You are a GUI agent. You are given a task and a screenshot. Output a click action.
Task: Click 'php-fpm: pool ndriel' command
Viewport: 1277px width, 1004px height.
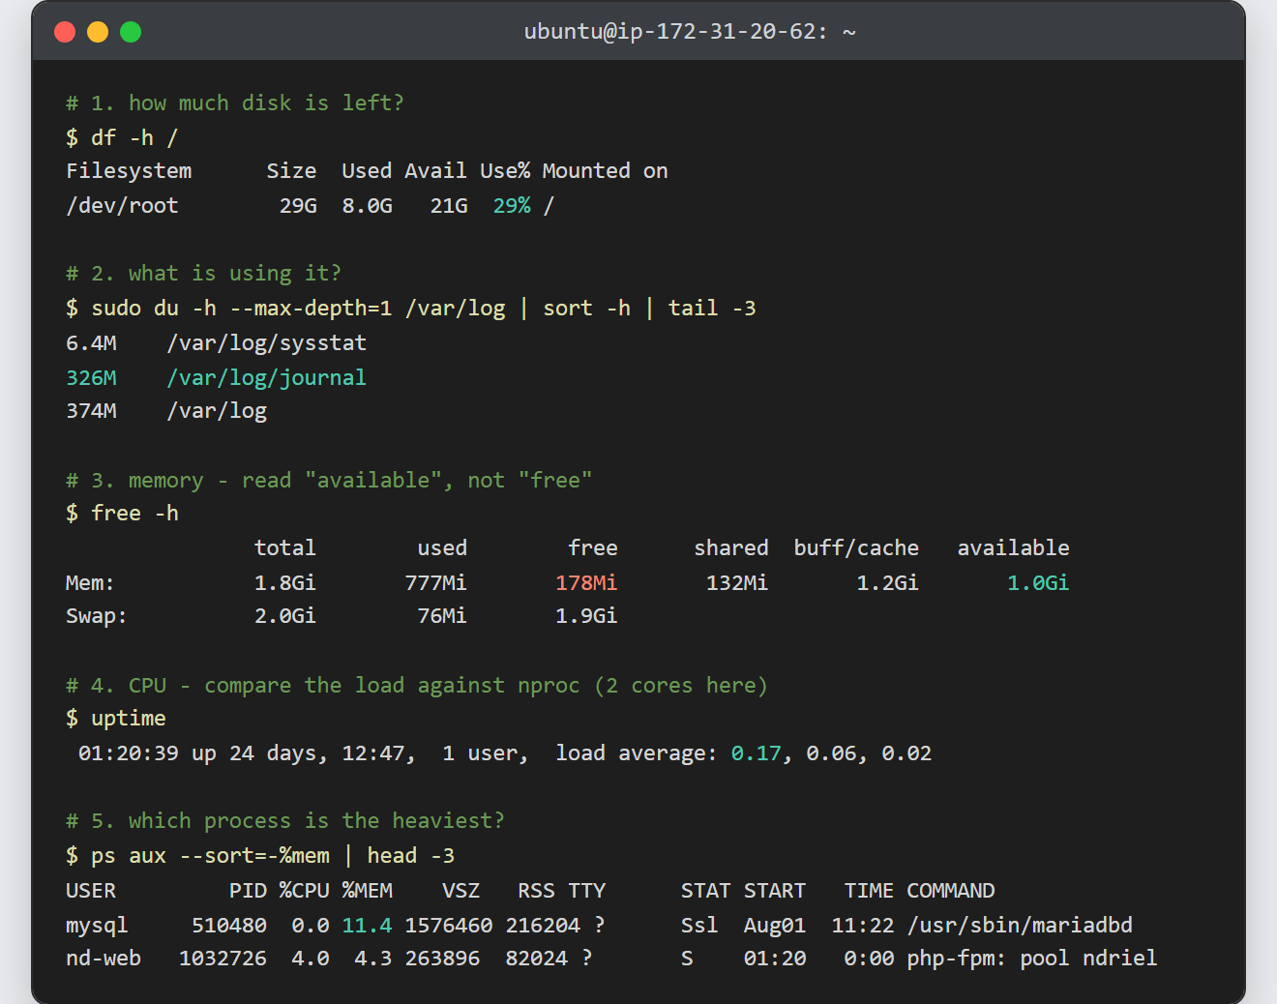click(x=1032, y=959)
